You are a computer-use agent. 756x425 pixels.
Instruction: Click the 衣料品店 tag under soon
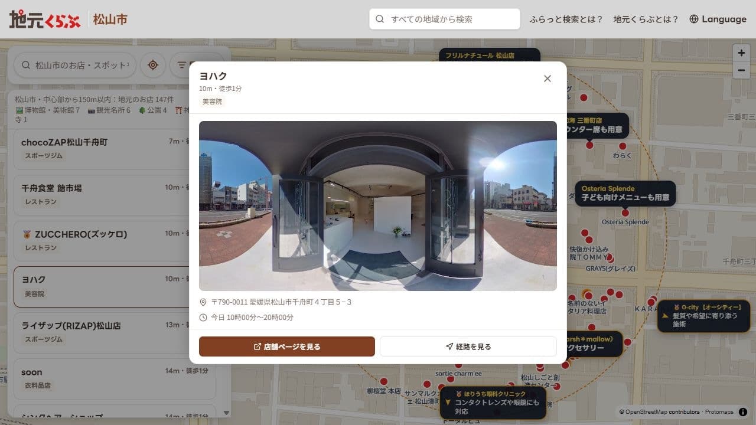tap(38, 385)
